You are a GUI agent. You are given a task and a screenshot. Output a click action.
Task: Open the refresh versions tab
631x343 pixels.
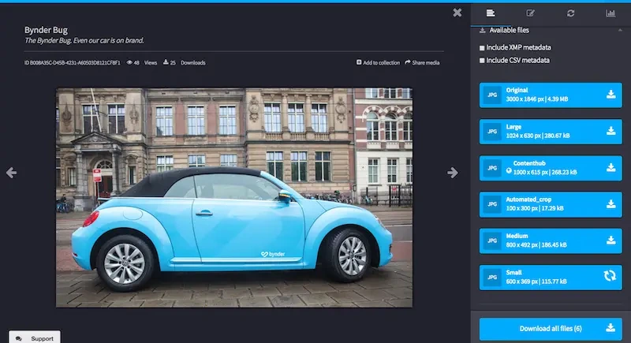click(570, 13)
